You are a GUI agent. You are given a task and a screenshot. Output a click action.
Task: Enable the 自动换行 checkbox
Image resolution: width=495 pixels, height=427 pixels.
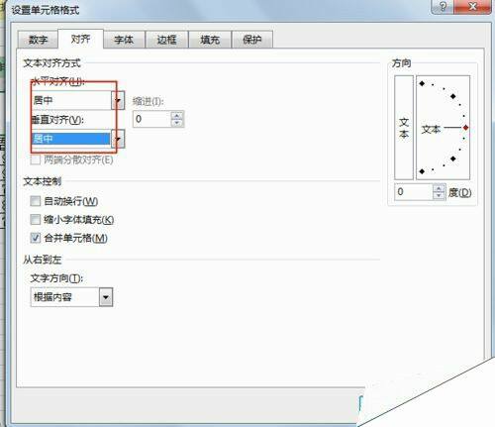coord(36,201)
